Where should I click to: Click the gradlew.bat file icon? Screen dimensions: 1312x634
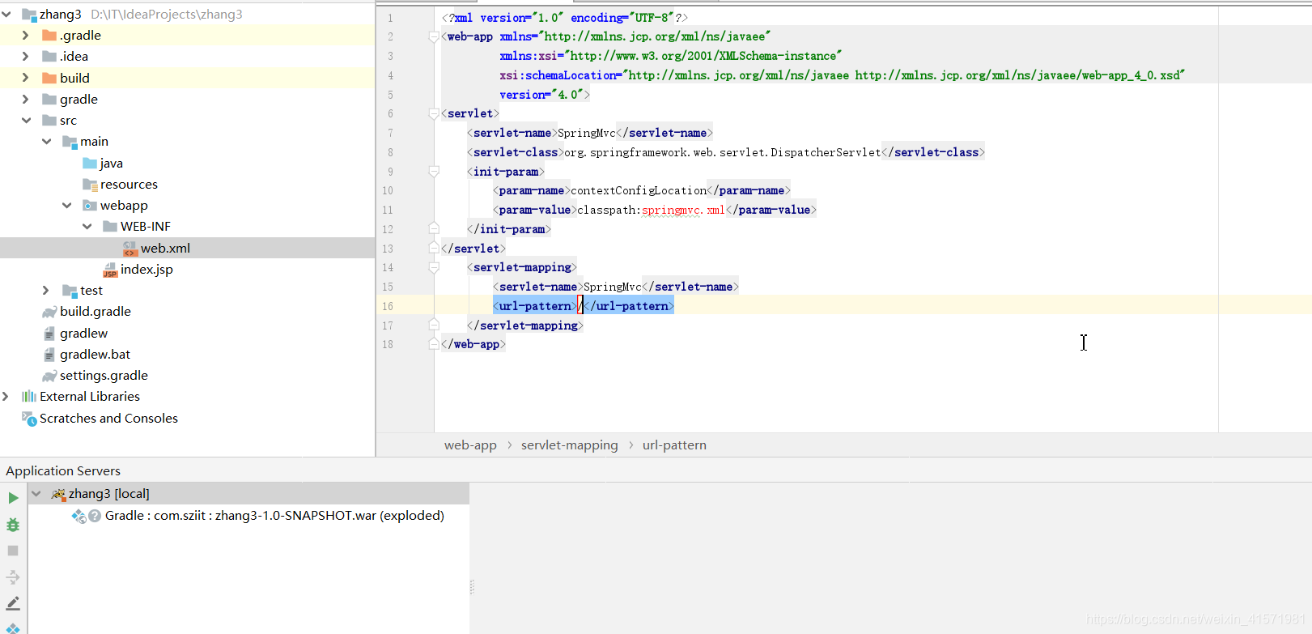49,355
